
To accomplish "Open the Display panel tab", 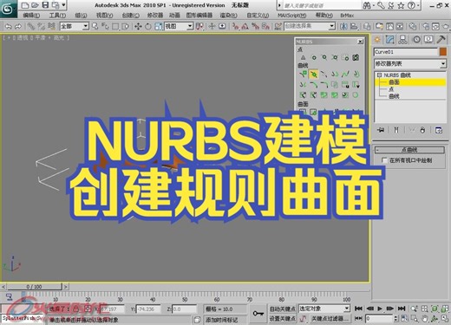I will (x=428, y=40).
